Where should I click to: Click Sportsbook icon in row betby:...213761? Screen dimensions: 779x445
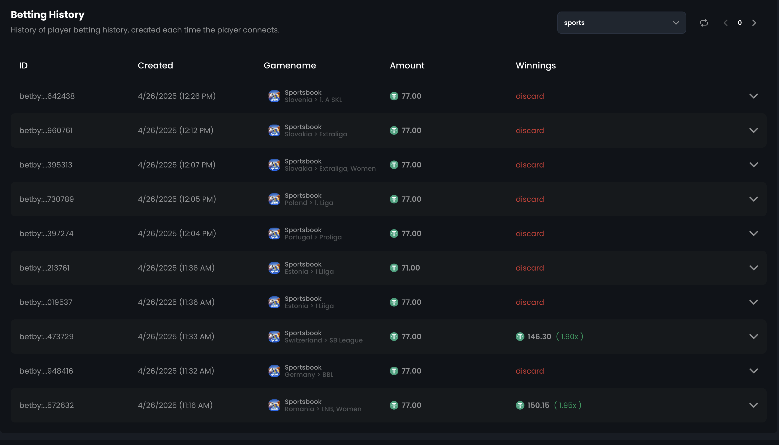274,268
